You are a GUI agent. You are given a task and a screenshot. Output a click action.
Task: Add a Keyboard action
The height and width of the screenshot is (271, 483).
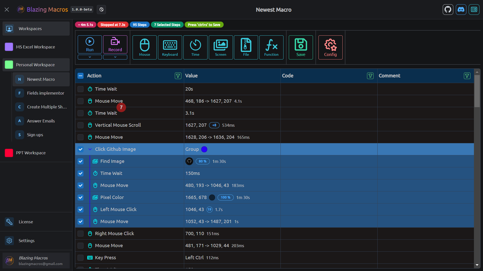click(170, 47)
